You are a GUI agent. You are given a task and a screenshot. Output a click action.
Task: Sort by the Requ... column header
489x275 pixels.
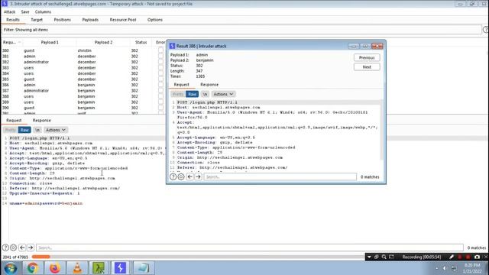pyautogui.click(x=11, y=42)
